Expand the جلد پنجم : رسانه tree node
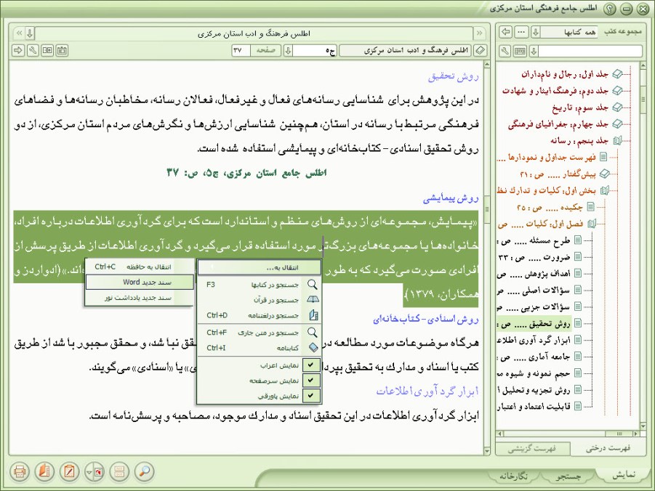 (x=617, y=141)
